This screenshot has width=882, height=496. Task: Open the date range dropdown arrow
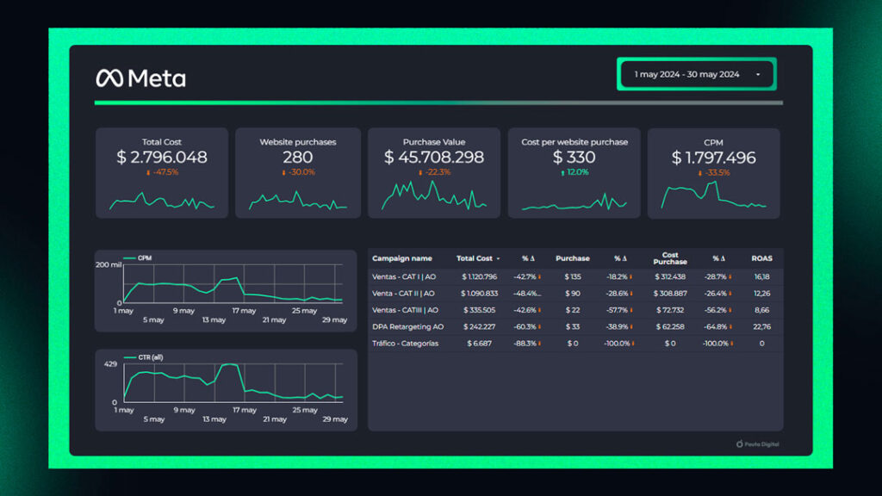758,75
